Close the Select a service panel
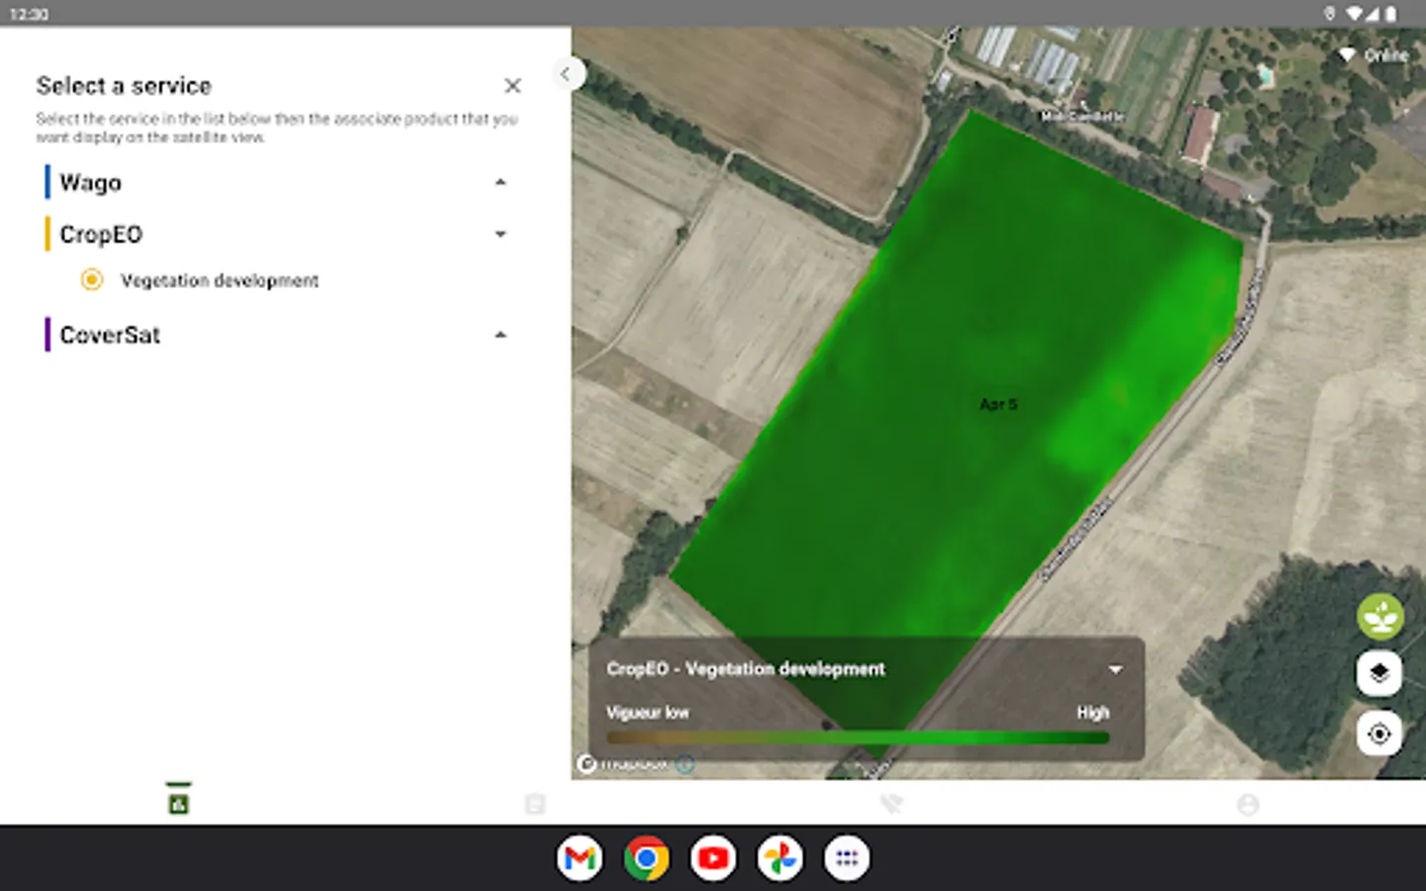The height and width of the screenshot is (891, 1426). point(512,86)
